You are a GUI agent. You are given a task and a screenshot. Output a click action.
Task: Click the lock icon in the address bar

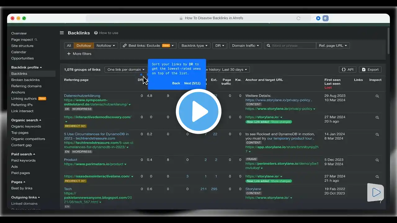point(181,18)
